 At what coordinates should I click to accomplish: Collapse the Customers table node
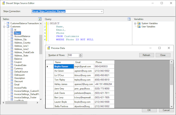point(4,27)
